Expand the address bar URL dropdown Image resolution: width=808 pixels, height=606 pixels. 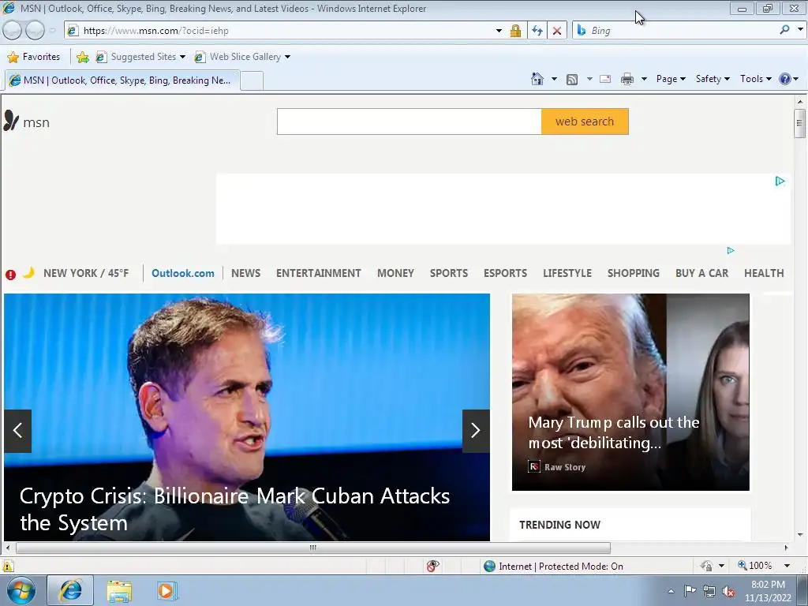pos(499,31)
